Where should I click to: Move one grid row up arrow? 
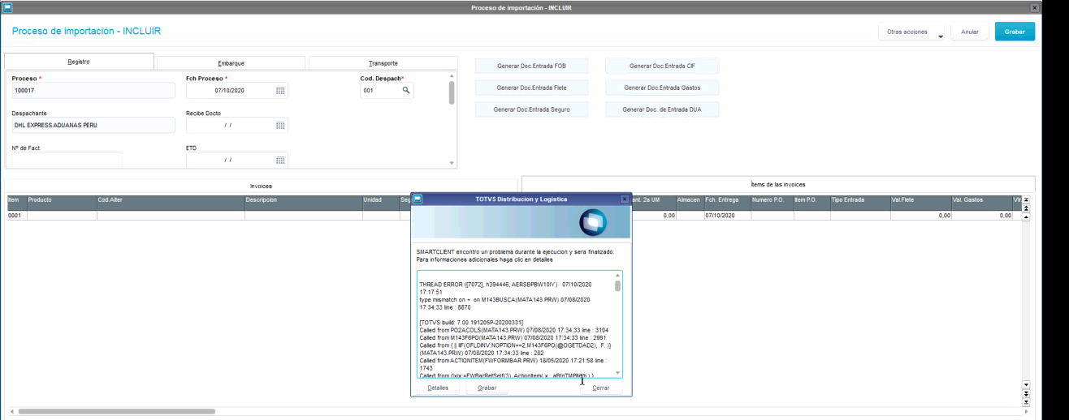[x=1026, y=217]
